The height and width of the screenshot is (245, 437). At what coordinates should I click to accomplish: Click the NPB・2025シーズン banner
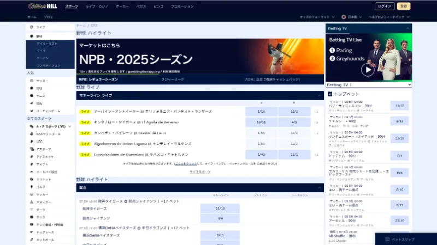tap(200, 57)
